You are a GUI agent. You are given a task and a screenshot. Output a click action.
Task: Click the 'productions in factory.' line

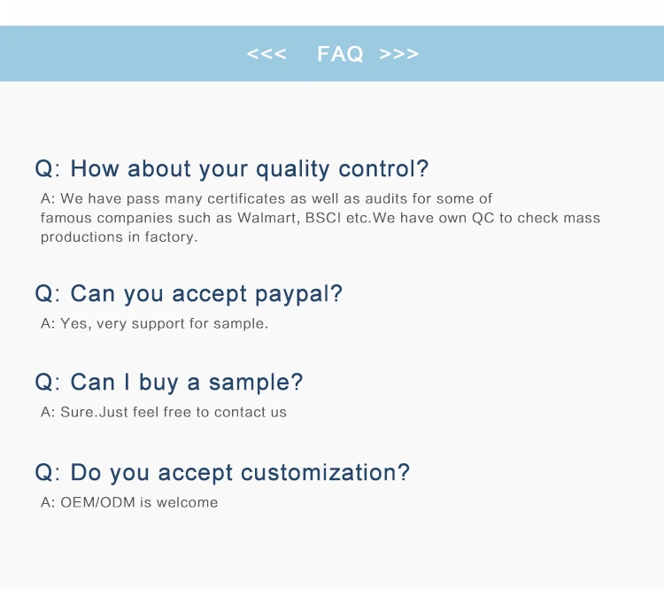click(x=120, y=237)
